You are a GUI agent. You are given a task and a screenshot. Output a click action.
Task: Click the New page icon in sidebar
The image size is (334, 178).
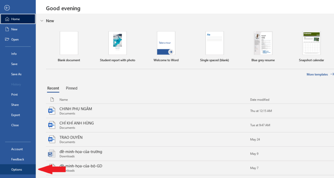[x=7, y=29]
